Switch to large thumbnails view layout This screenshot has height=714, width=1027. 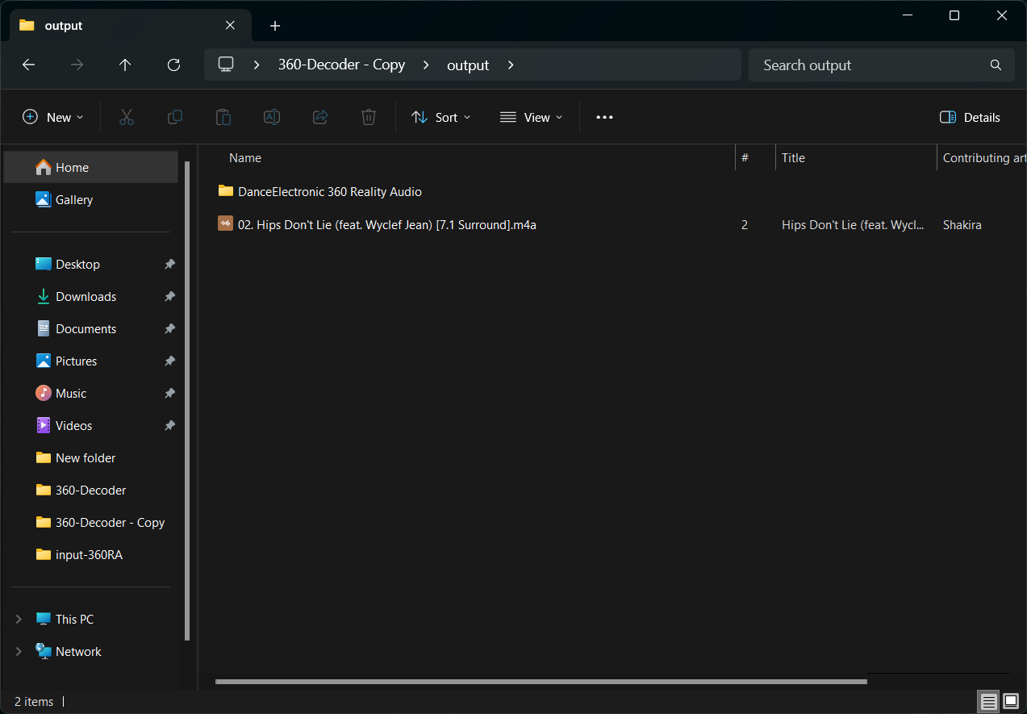(1011, 701)
